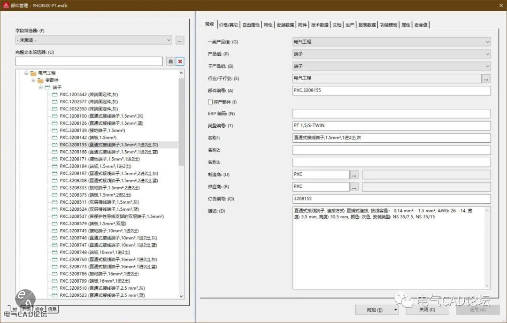Clear the full-text filter with the red X icon
The height and width of the screenshot is (323, 507).
[180, 62]
